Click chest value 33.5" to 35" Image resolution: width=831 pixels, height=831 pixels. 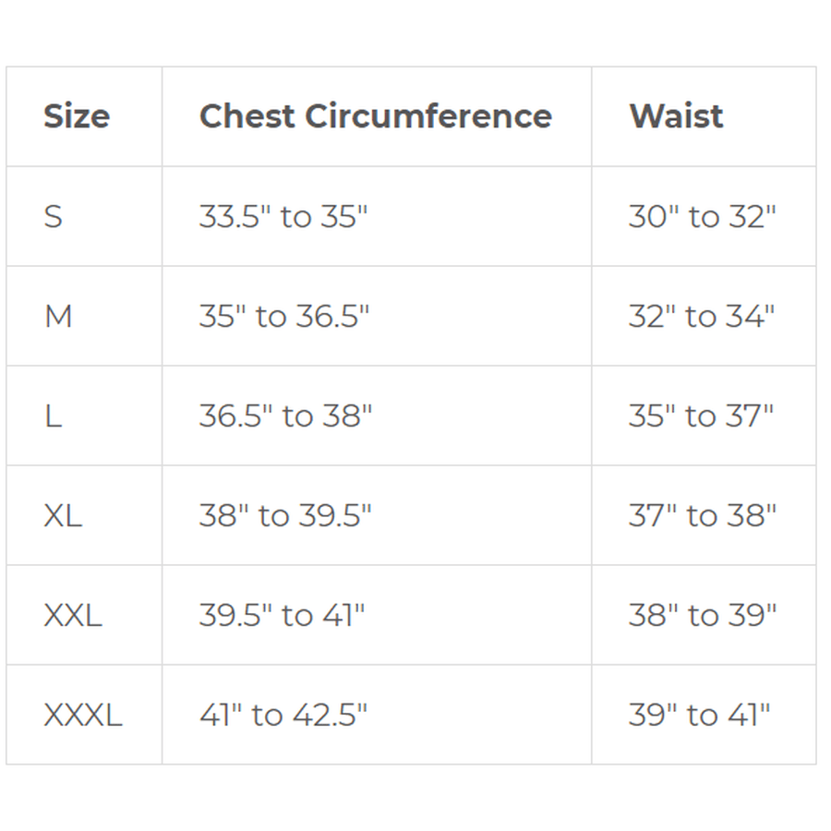[283, 217]
